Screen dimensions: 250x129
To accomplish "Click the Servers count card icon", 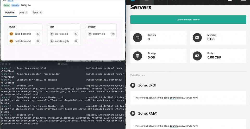I will pyautogui.click(x=137, y=38).
